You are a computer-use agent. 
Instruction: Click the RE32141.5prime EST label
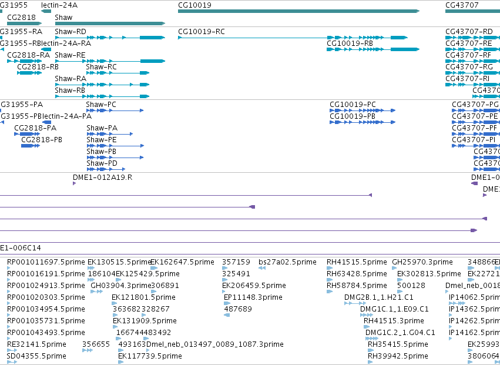36,345
